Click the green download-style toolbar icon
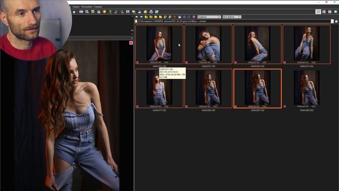 (x=110, y=12)
